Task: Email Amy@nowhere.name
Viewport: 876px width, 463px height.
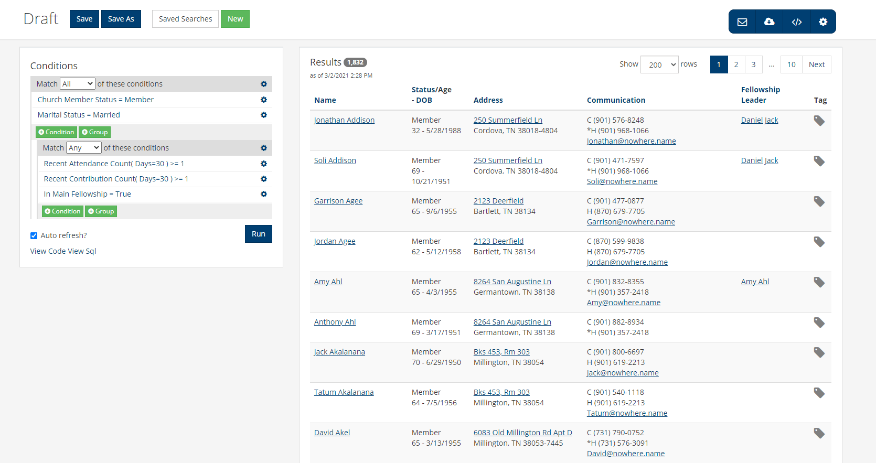Action: pyautogui.click(x=624, y=303)
